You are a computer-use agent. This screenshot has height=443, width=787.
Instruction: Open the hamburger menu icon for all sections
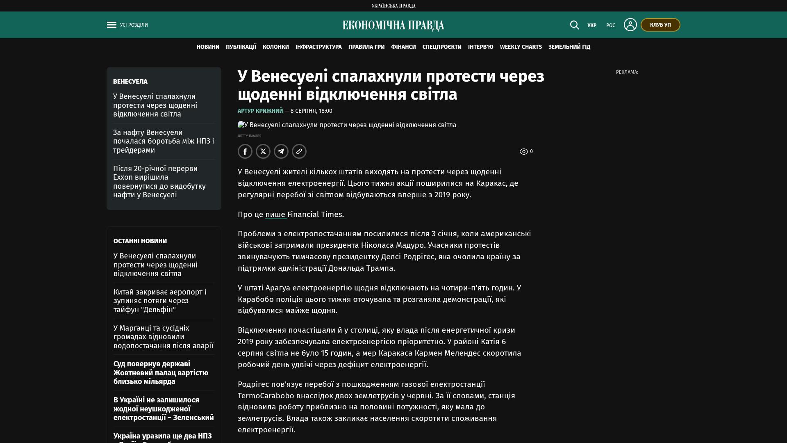(x=111, y=25)
